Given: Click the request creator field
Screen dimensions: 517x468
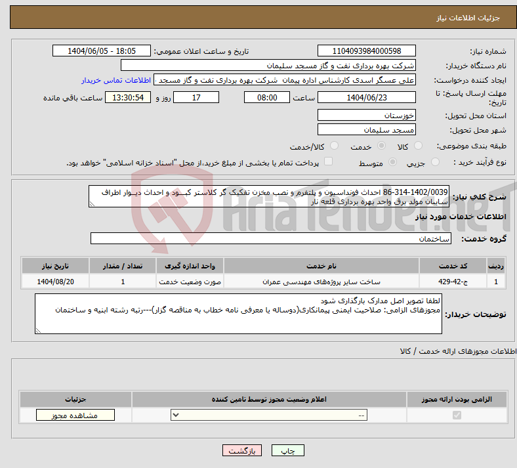Looking at the screenshot, I should [x=285, y=80].
